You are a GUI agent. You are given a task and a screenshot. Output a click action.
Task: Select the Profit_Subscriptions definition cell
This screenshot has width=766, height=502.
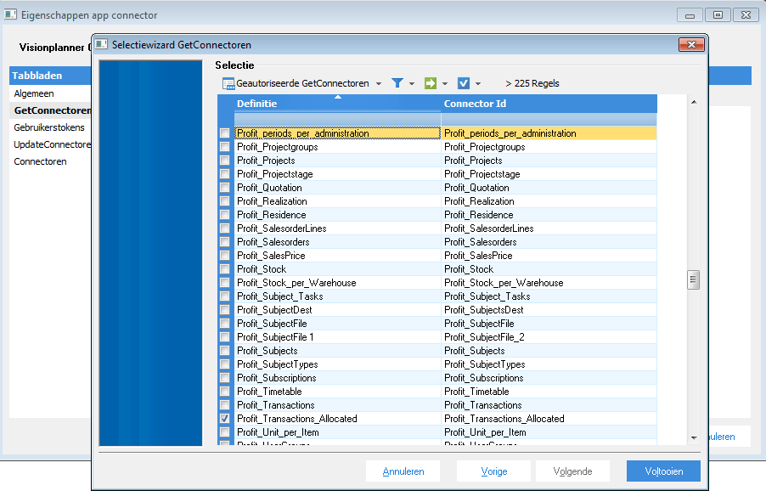338,378
